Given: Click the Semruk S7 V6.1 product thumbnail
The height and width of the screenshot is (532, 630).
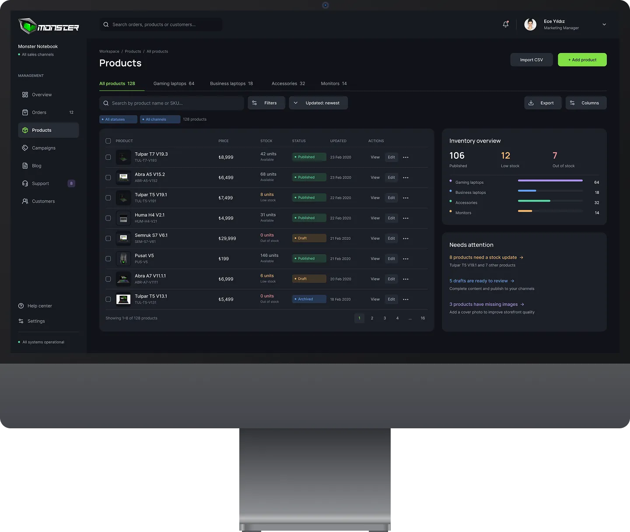Looking at the screenshot, I should point(123,238).
